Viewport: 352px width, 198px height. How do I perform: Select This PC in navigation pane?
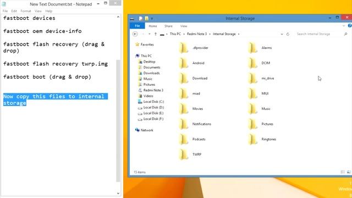pos(144,56)
